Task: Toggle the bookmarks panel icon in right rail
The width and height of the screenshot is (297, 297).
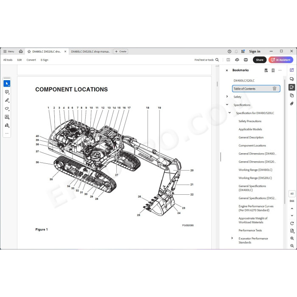Action: (x=292, y=87)
